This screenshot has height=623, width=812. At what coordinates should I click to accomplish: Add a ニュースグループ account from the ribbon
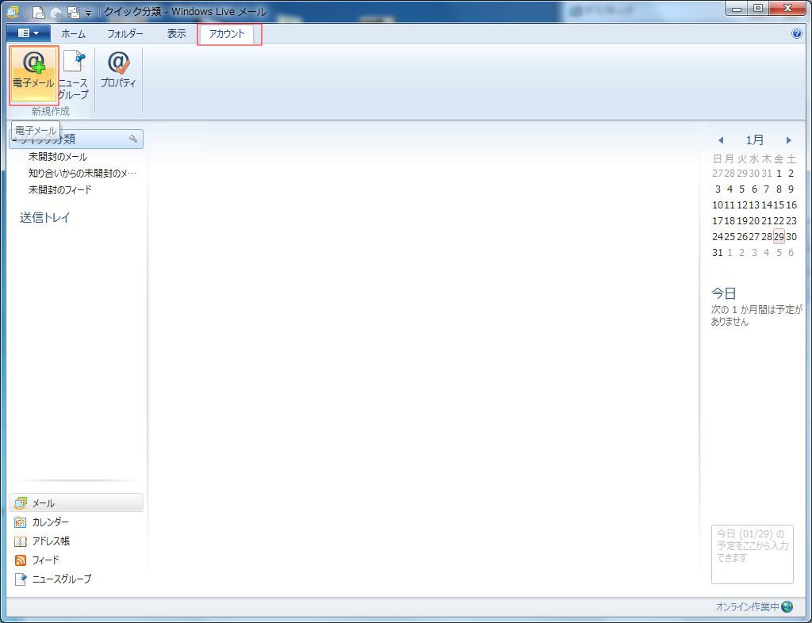(x=74, y=75)
